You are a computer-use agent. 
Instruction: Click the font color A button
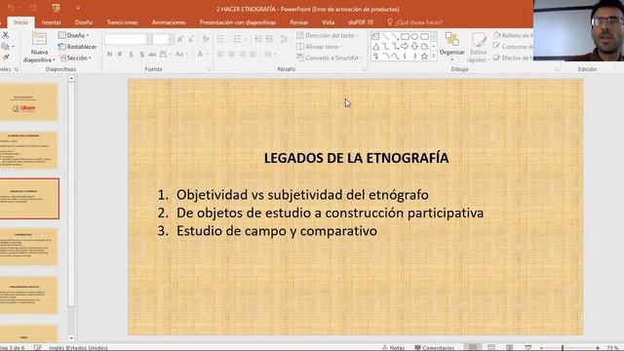[x=200, y=55]
